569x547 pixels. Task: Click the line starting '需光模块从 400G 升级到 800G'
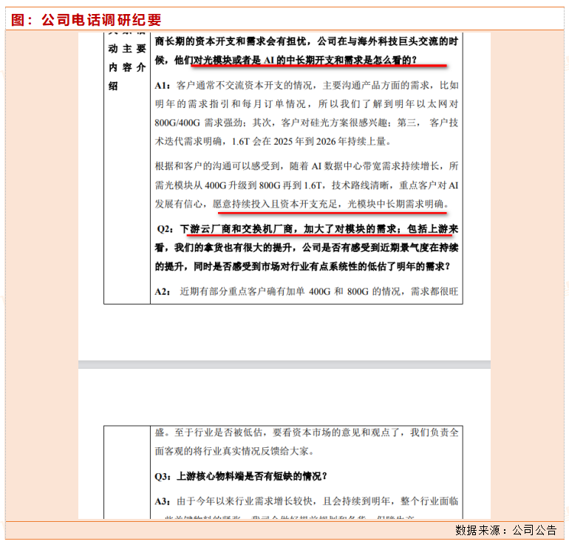(x=306, y=186)
